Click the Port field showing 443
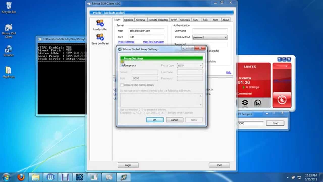 [x=146, y=37]
